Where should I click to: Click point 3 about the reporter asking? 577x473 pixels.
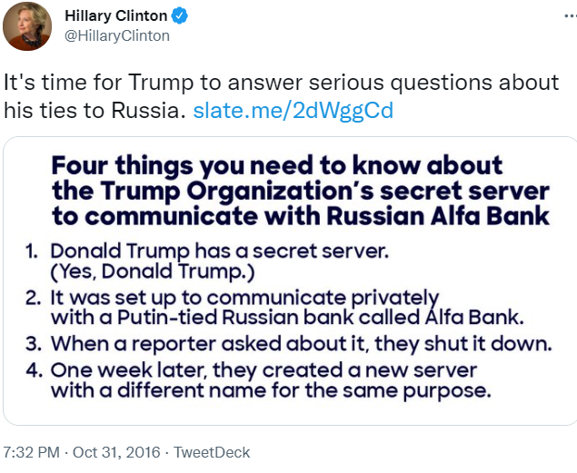point(302,344)
